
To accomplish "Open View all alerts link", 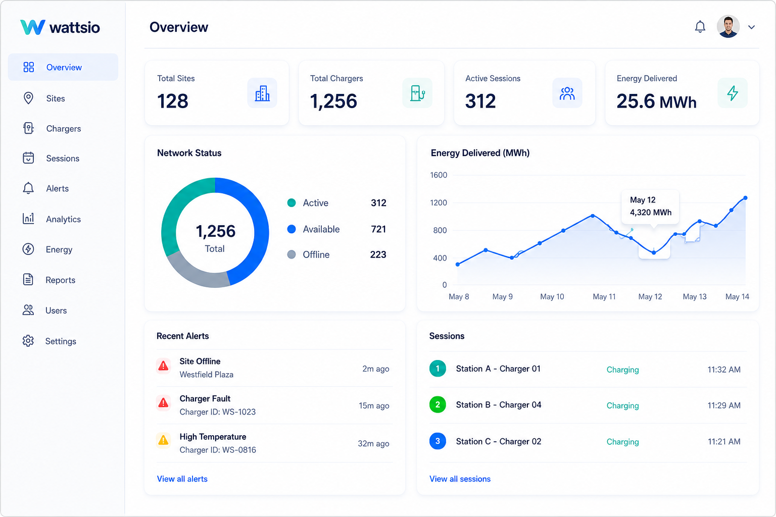I will tap(182, 479).
